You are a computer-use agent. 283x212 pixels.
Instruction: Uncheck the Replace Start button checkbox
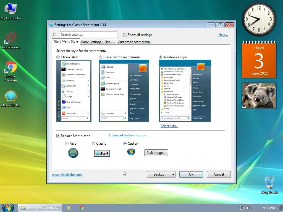(x=58, y=136)
